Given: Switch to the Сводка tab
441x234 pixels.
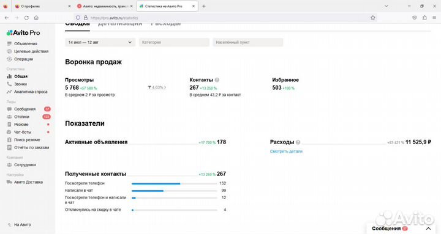Looking at the screenshot, I should [77, 24].
